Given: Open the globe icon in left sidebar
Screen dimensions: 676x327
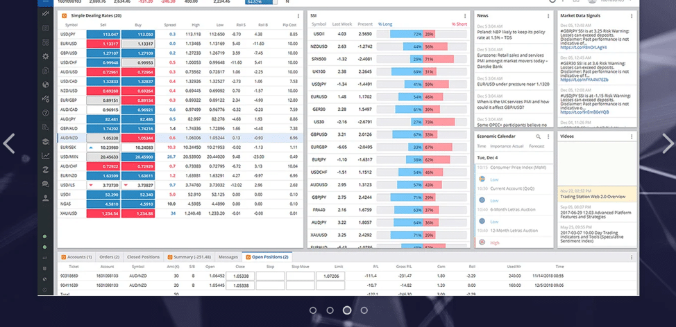Looking at the screenshot, I should [45, 85].
